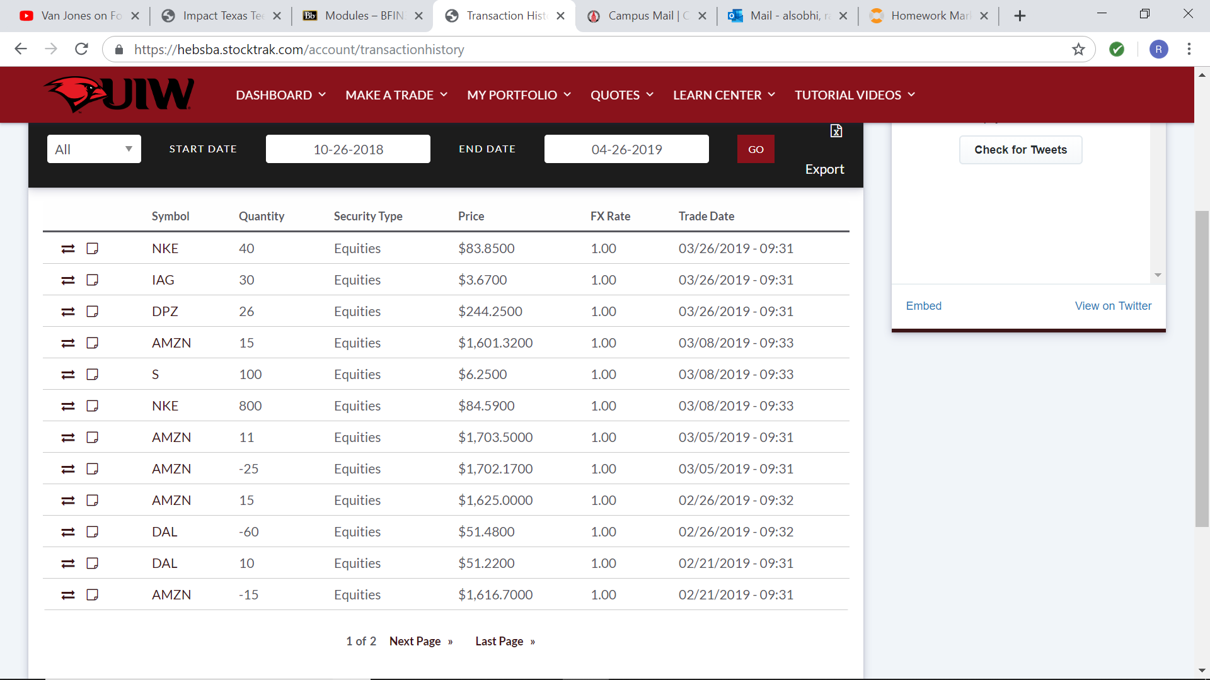The width and height of the screenshot is (1210, 680).
Task: Click the Quantity column header
Action: pyautogui.click(x=262, y=216)
